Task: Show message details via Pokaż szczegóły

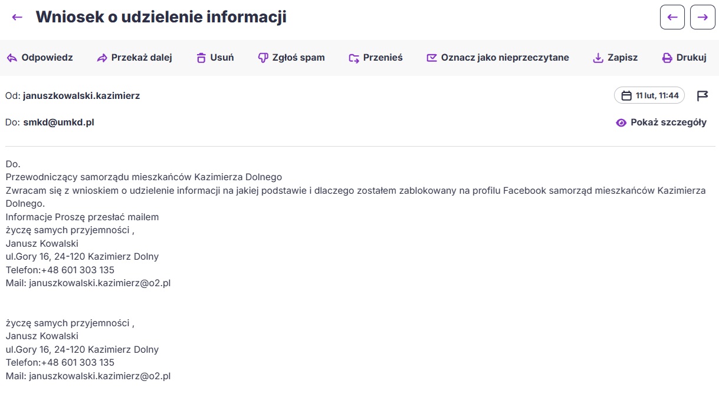Action: coord(661,122)
